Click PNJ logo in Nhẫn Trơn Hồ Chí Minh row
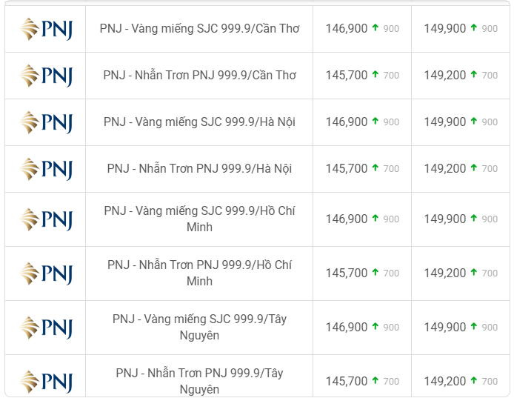This screenshot has width=514, height=398. click(x=46, y=273)
